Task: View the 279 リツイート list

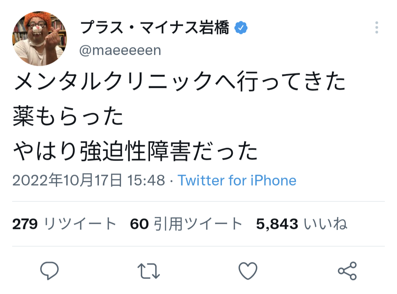Action: tap(64, 224)
